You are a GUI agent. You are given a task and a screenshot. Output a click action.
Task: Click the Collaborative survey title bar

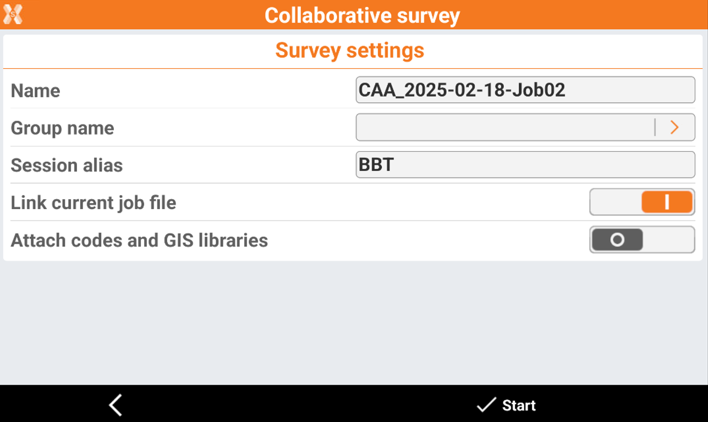pyautogui.click(x=362, y=15)
